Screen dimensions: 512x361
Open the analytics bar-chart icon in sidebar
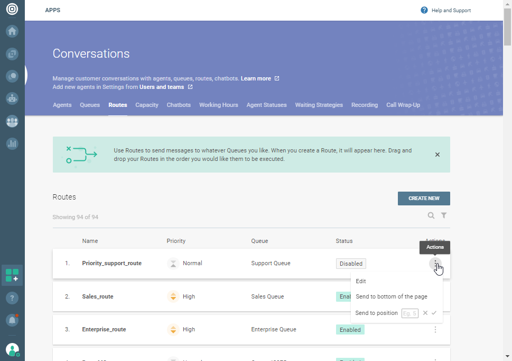click(12, 144)
